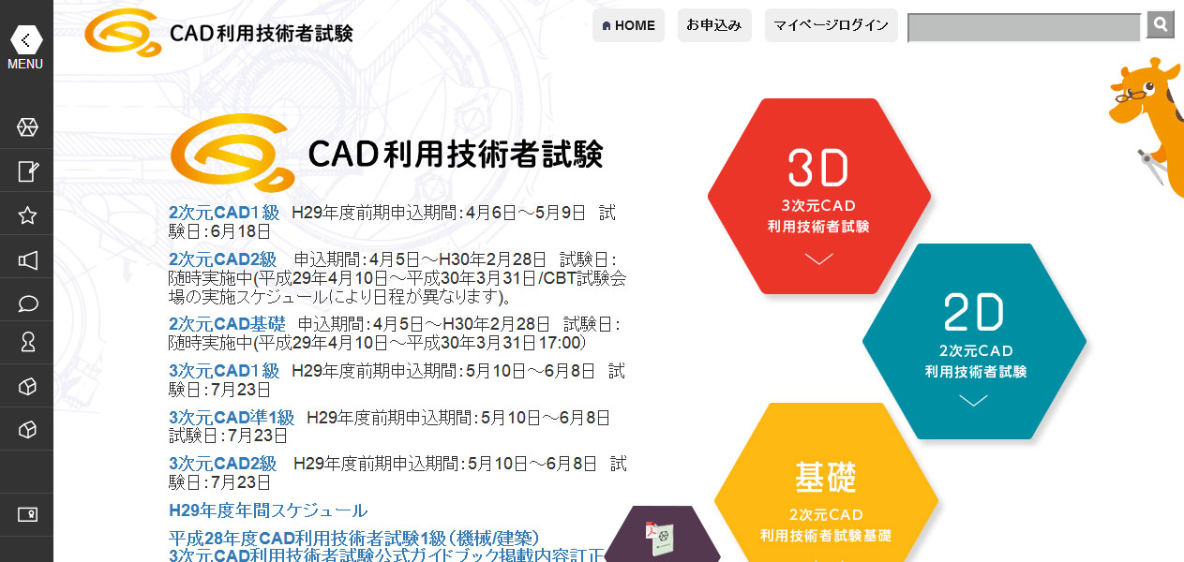Open H29年度年間スケジュール link

coord(268,510)
